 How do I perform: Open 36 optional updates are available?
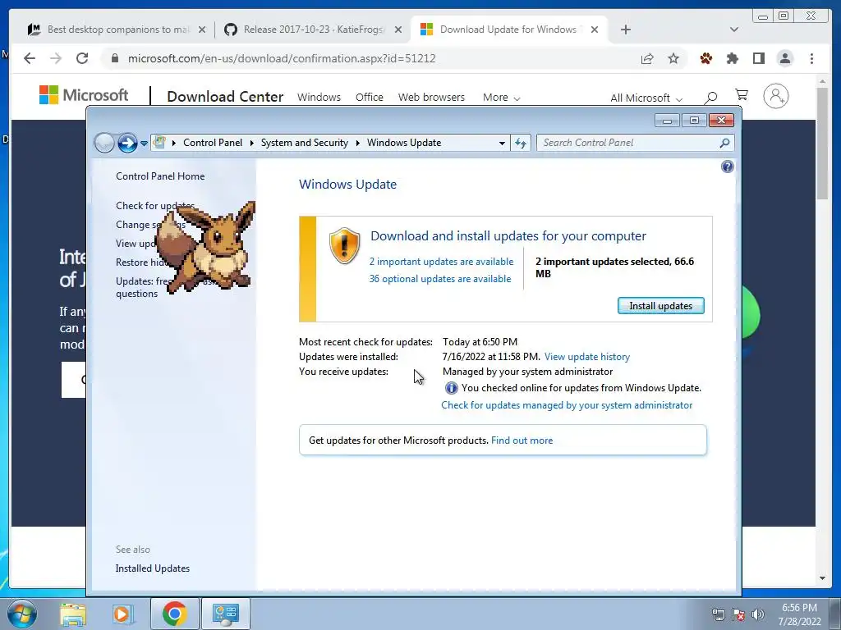440,279
